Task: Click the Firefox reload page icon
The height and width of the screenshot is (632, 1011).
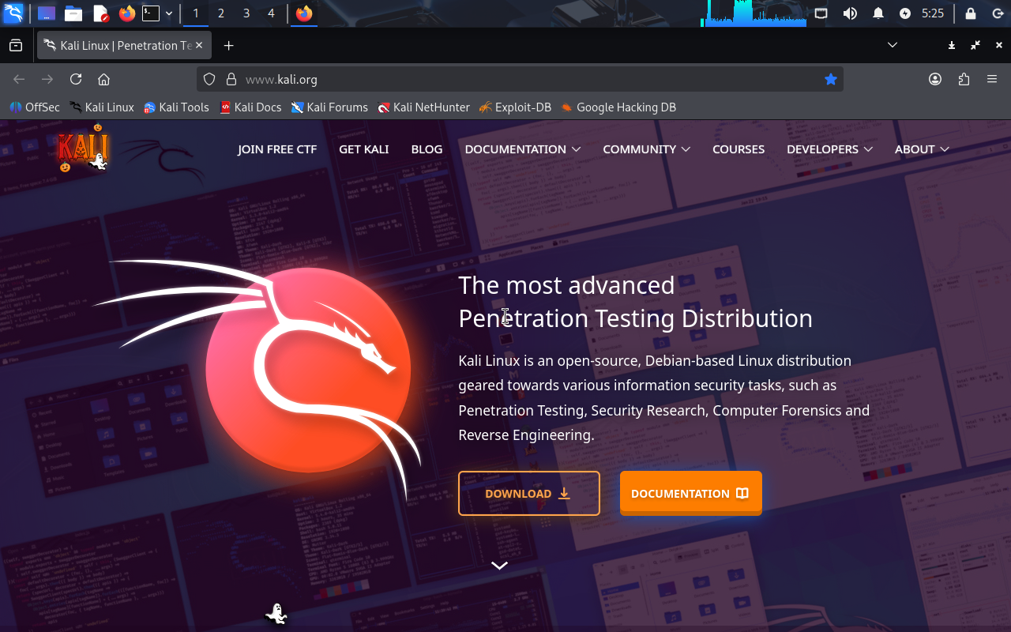Action: click(x=76, y=79)
